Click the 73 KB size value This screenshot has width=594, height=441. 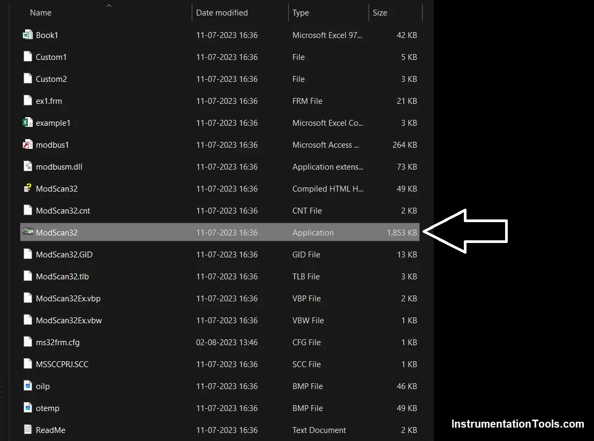tap(407, 167)
